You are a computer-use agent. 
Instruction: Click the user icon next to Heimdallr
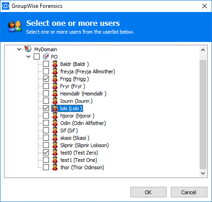(x=55, y=93)
